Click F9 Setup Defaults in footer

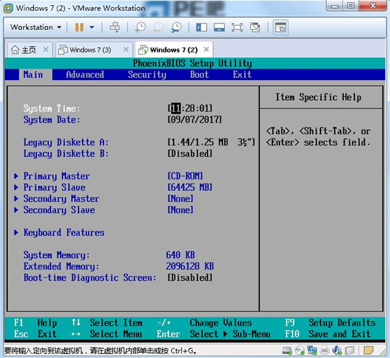[x=330, y=323]
